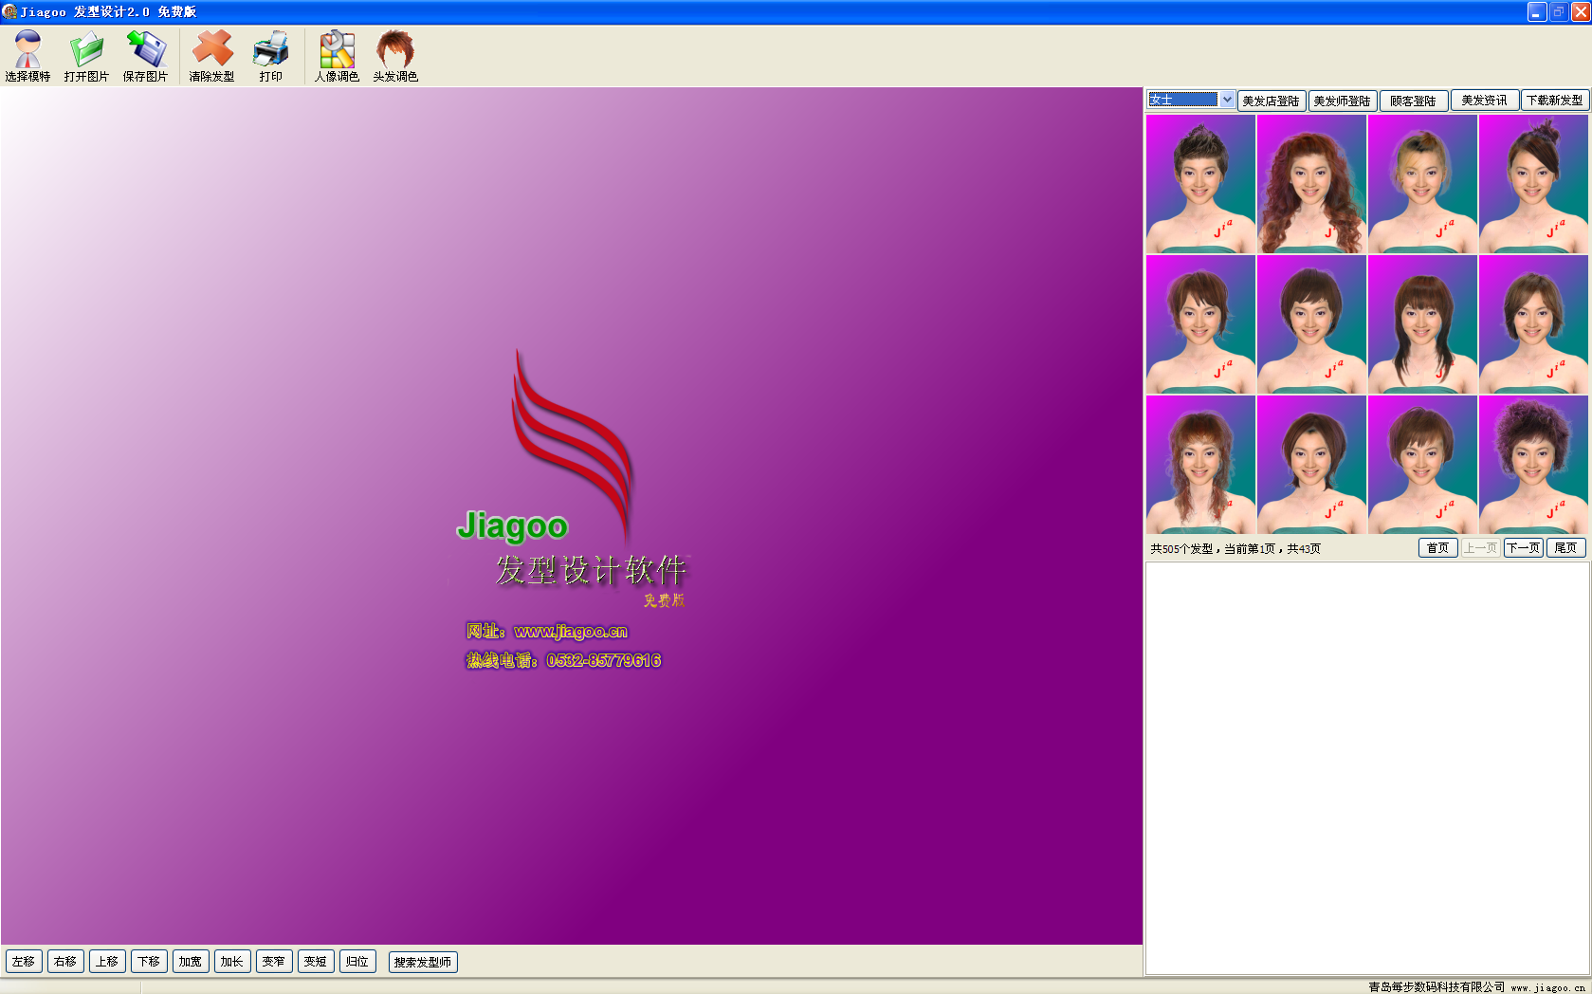Lengthen hairstyle with 加长 button
Screen dimensions: 1592x994
[232, 962]
